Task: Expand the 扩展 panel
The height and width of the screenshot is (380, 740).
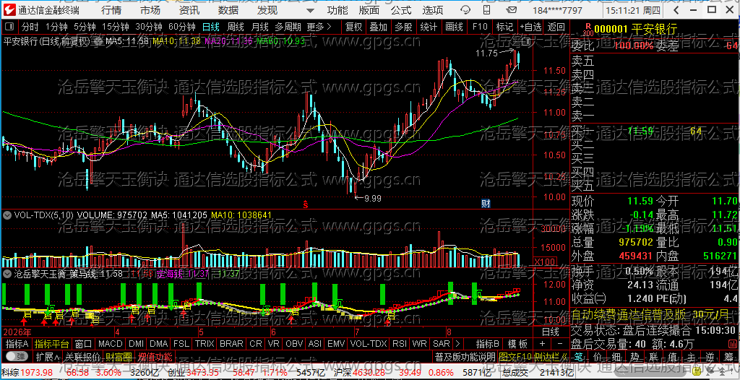Action: (x=48, y=356)
